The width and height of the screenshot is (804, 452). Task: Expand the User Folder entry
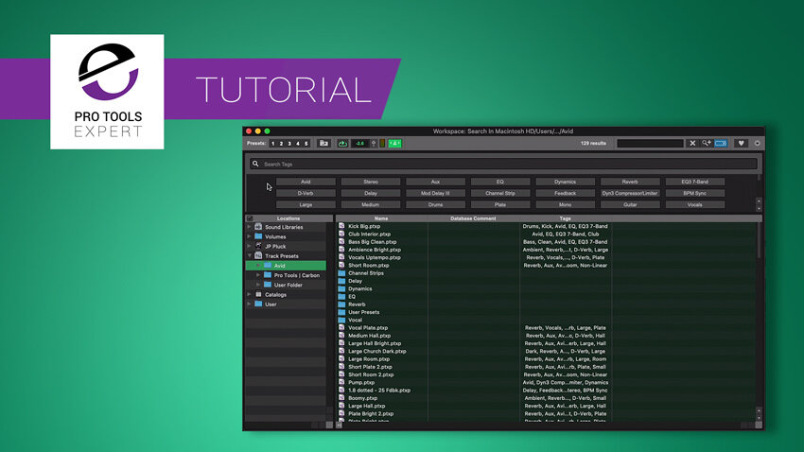[258, 285]
